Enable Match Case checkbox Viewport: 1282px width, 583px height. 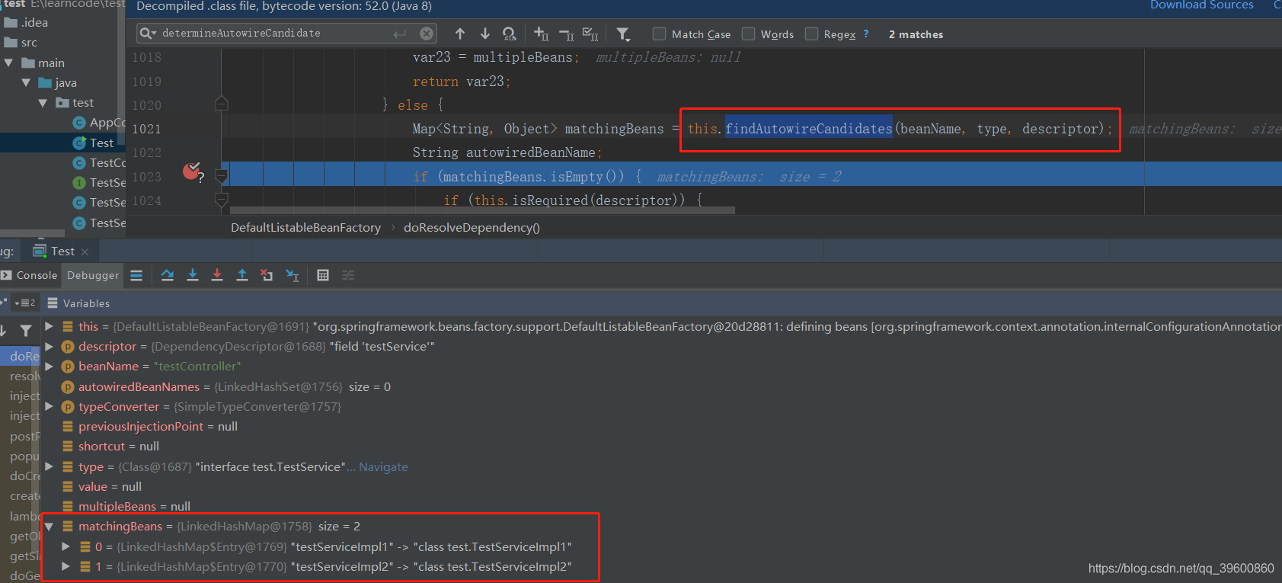[x=660, y=34]
